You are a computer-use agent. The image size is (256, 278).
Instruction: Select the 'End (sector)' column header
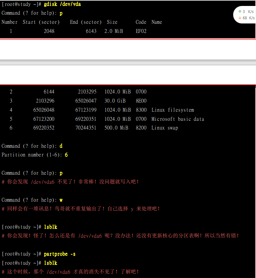coord(86,22)
